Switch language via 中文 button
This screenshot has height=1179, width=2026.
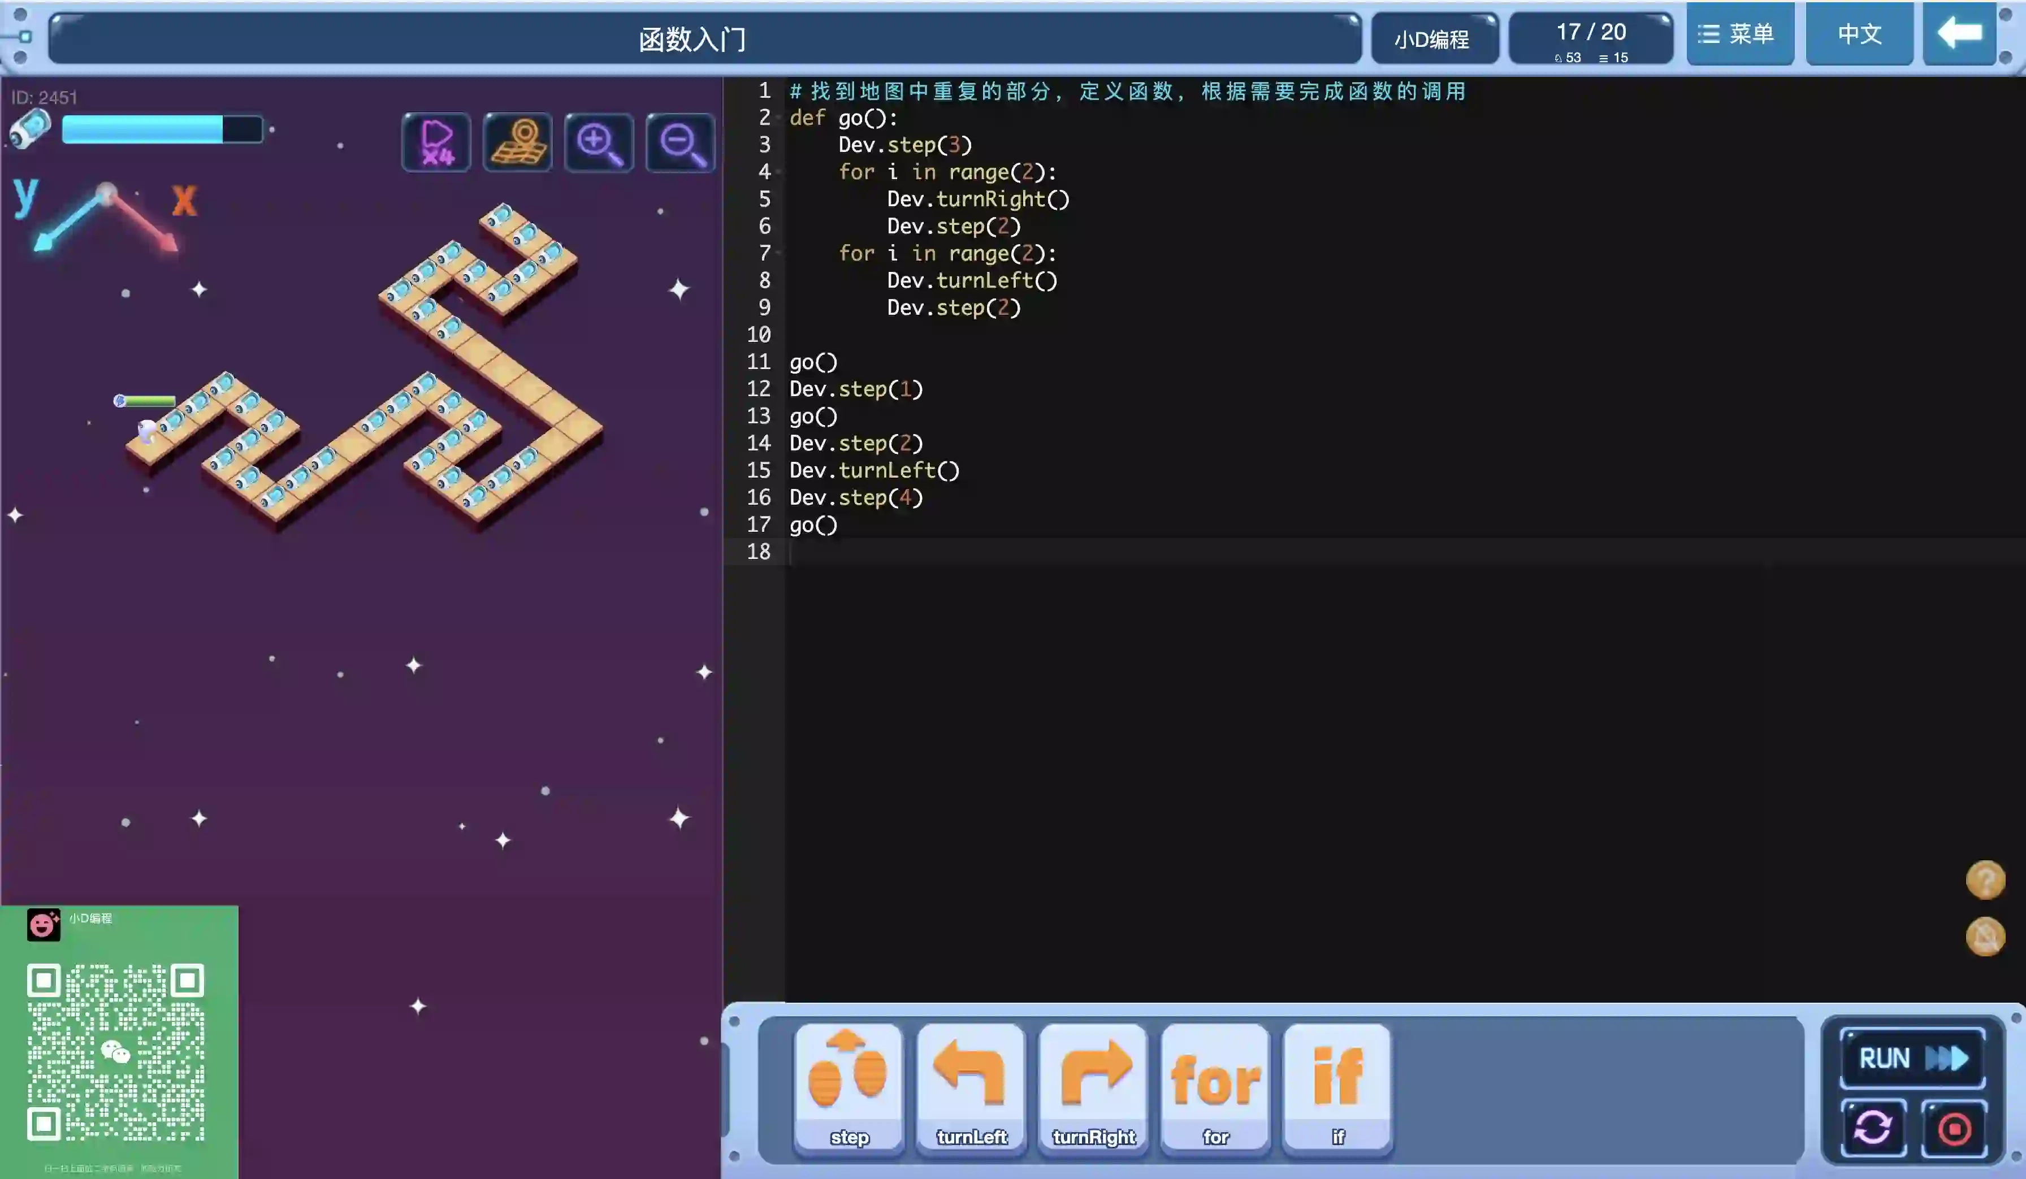pos(1859,34)
